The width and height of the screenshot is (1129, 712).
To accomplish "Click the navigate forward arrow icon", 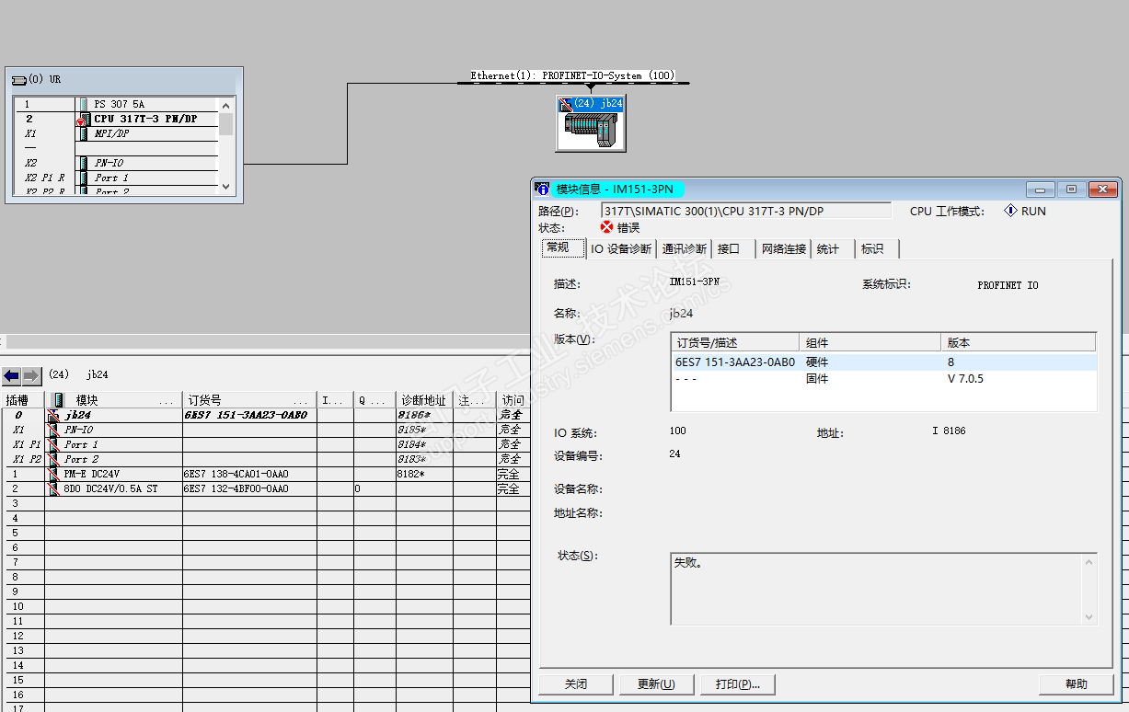I will [x=32, y=375].
